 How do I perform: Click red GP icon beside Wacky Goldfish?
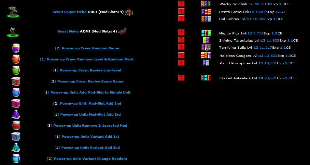[x=181, y=4]
